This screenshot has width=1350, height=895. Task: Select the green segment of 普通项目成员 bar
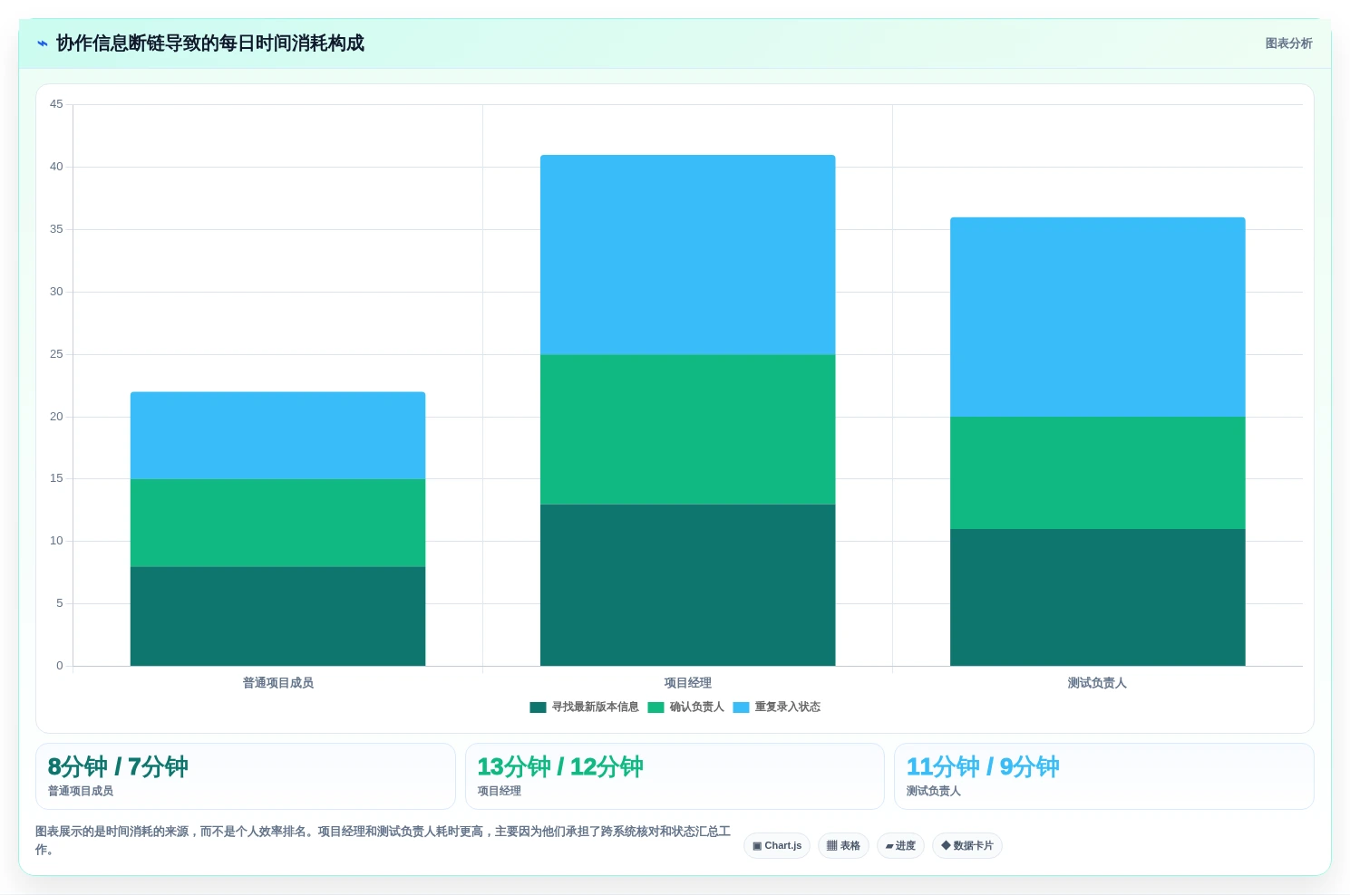coord(277,523)
